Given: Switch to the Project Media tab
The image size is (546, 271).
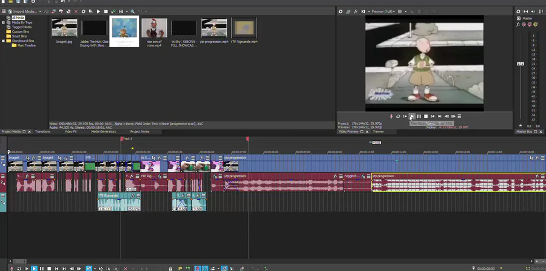Looking at the screenshot, I should pos(11,132).
